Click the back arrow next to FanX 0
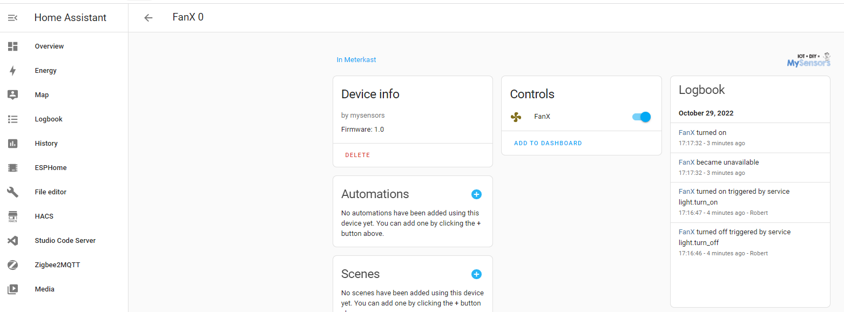 coord(148,18)
